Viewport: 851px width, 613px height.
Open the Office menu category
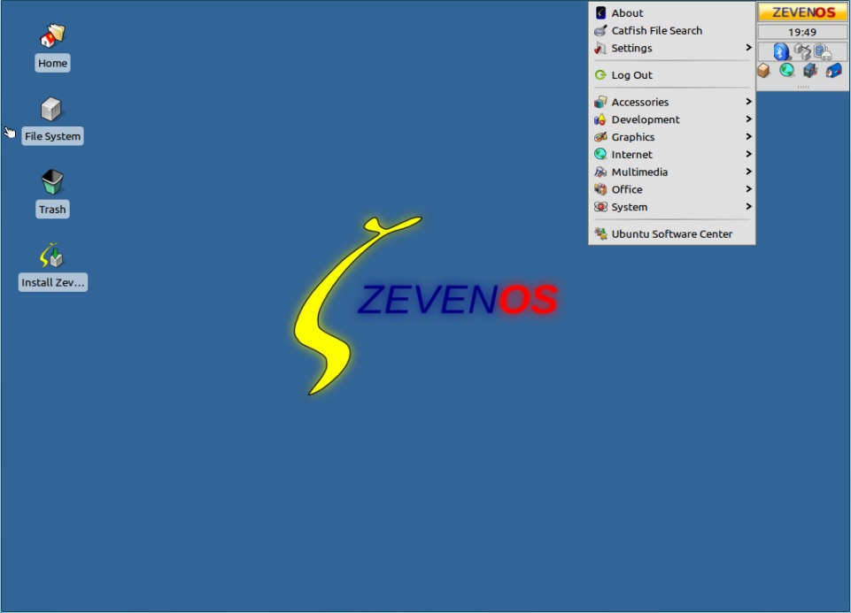pyautogui.click(x=672, y=189)
